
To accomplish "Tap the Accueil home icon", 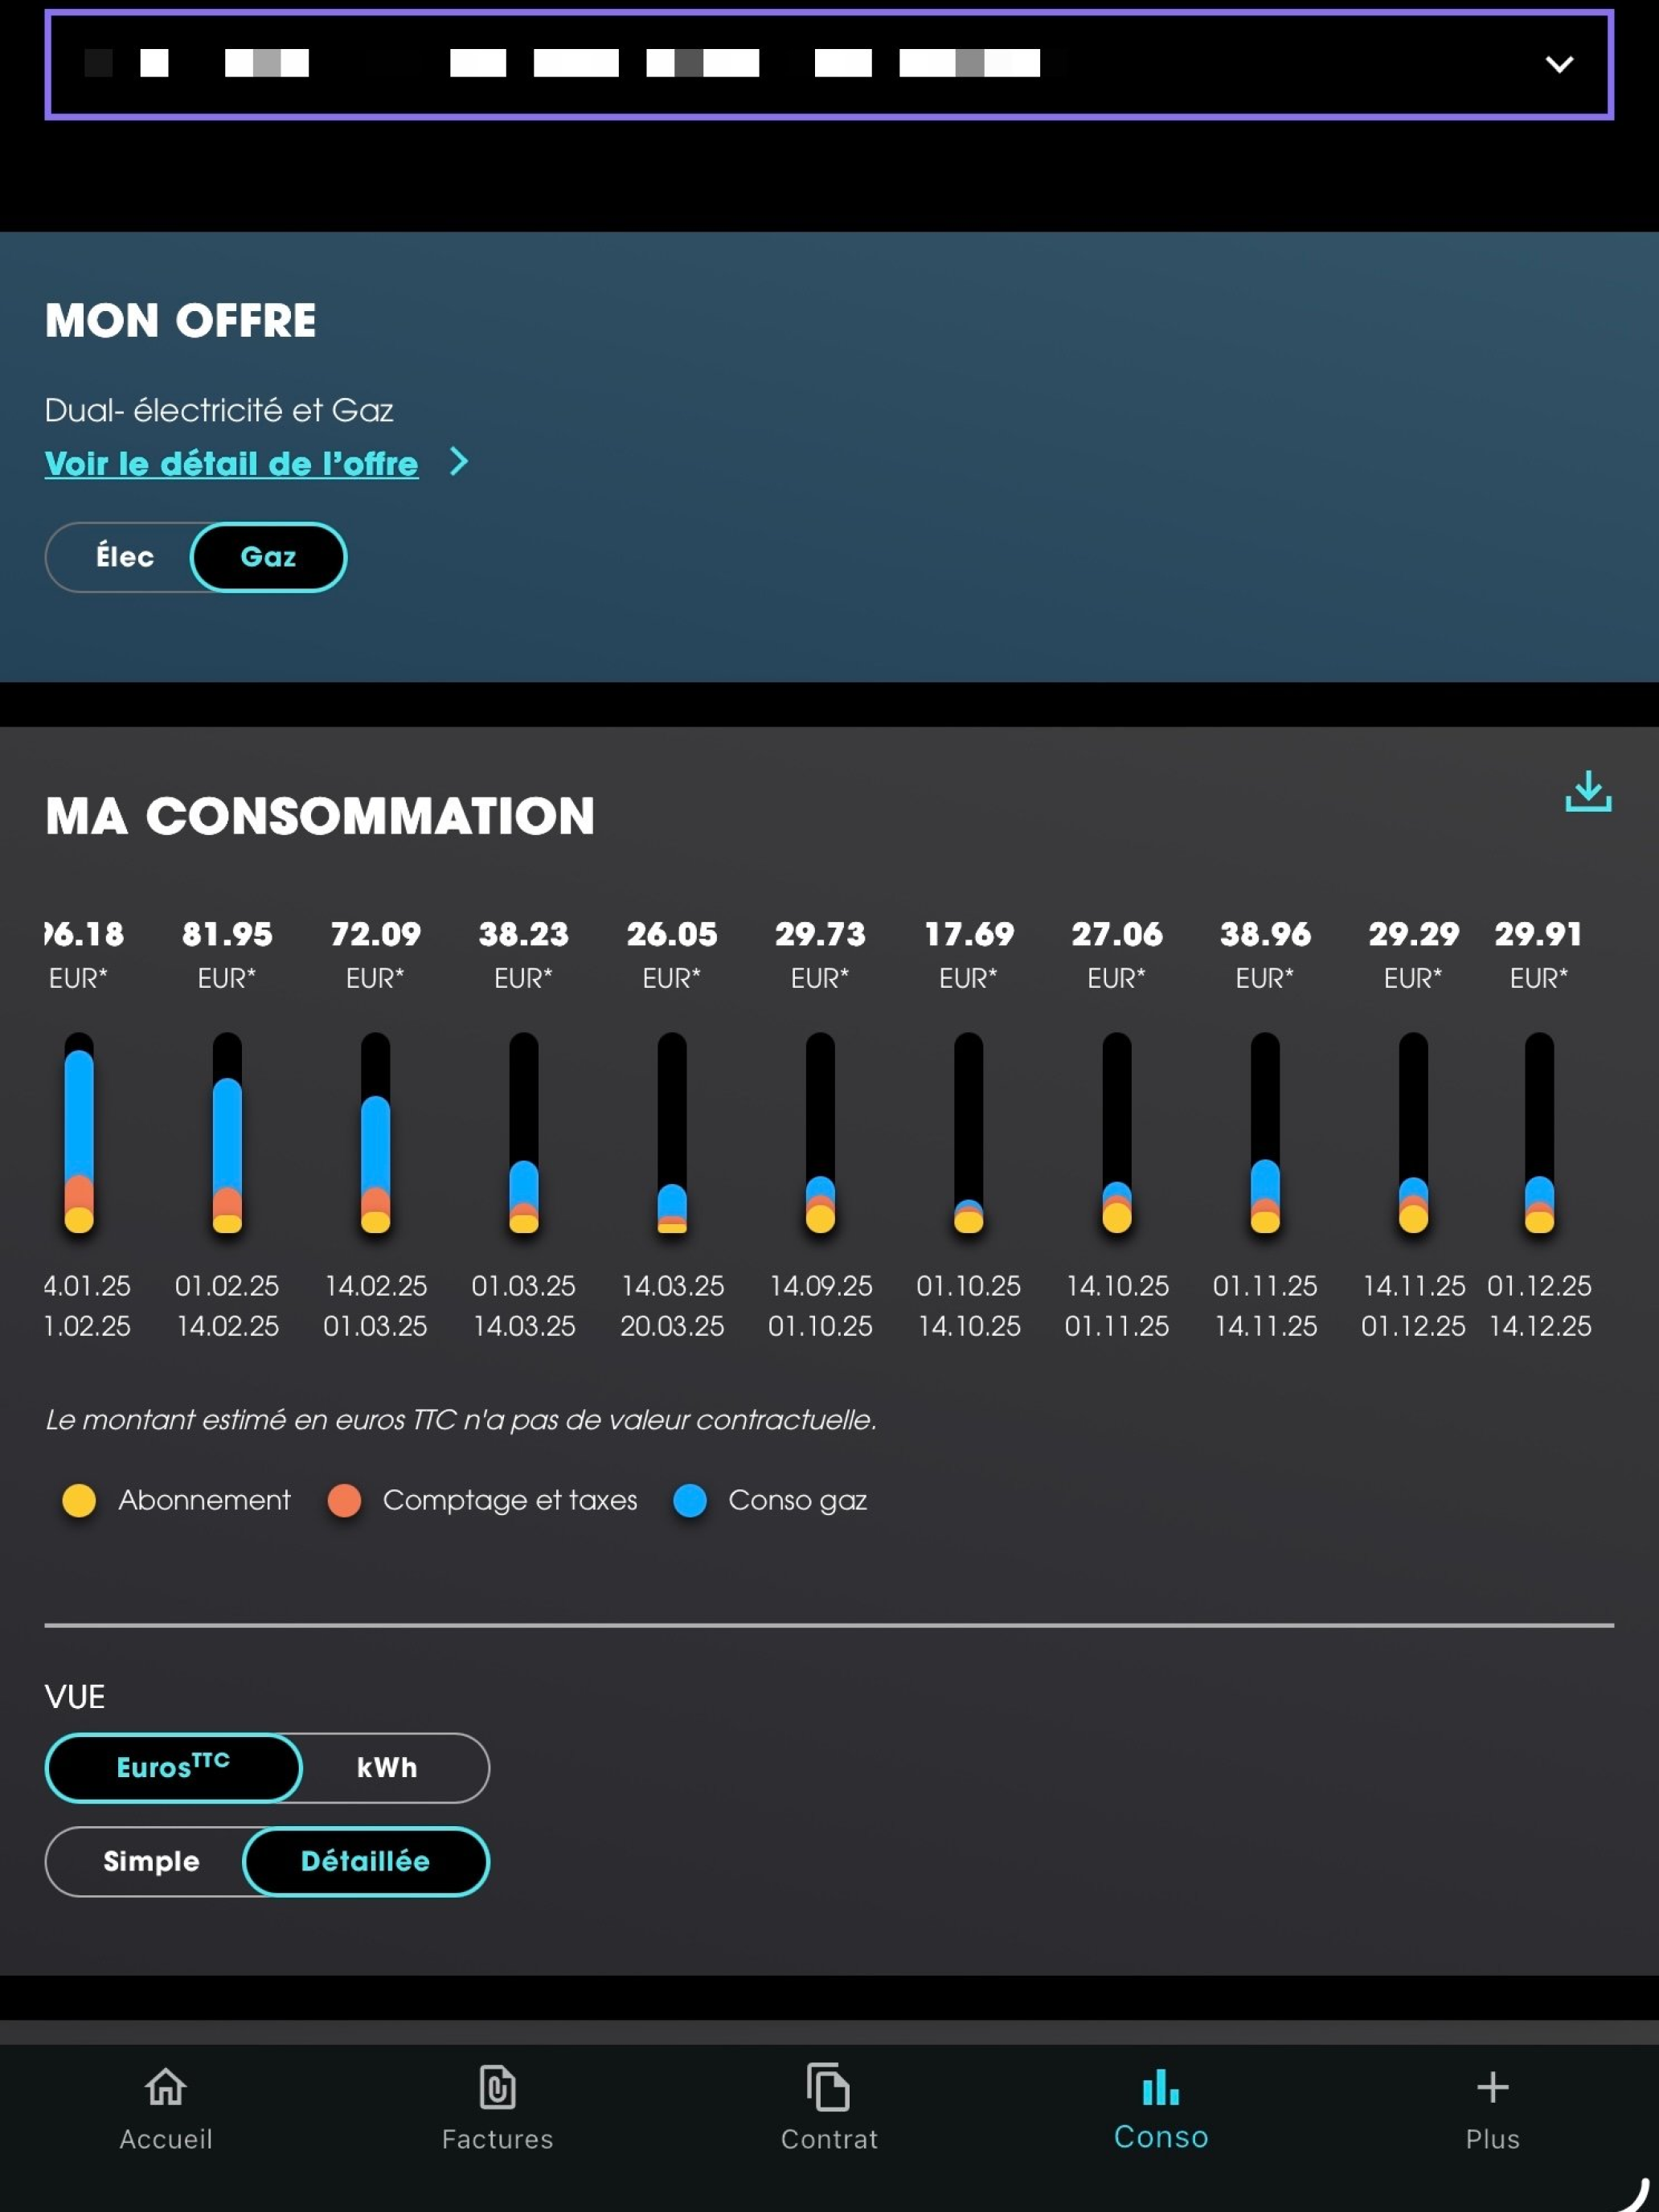I will [166, 2087].
